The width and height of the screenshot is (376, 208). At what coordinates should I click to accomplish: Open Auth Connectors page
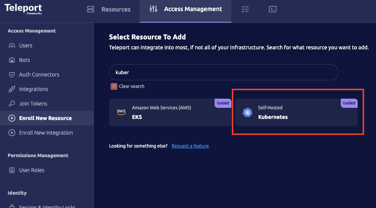click(x=47, y=75)
